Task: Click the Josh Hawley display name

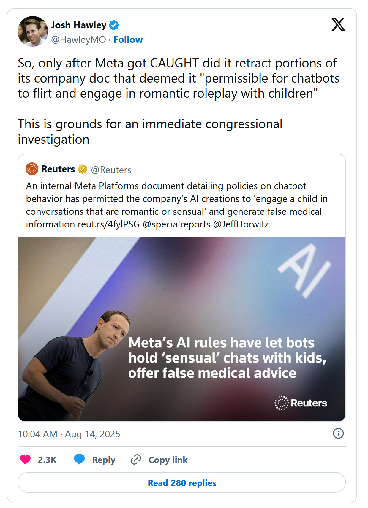Action: coord(78,25)
